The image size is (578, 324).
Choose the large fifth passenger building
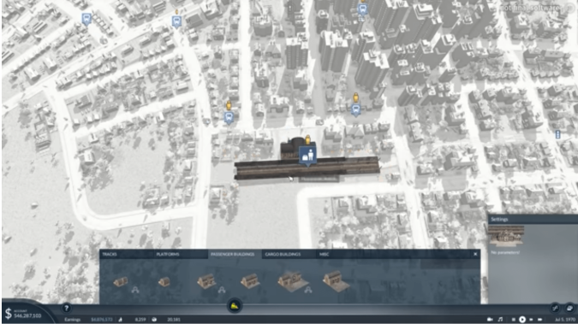[292, 280]
